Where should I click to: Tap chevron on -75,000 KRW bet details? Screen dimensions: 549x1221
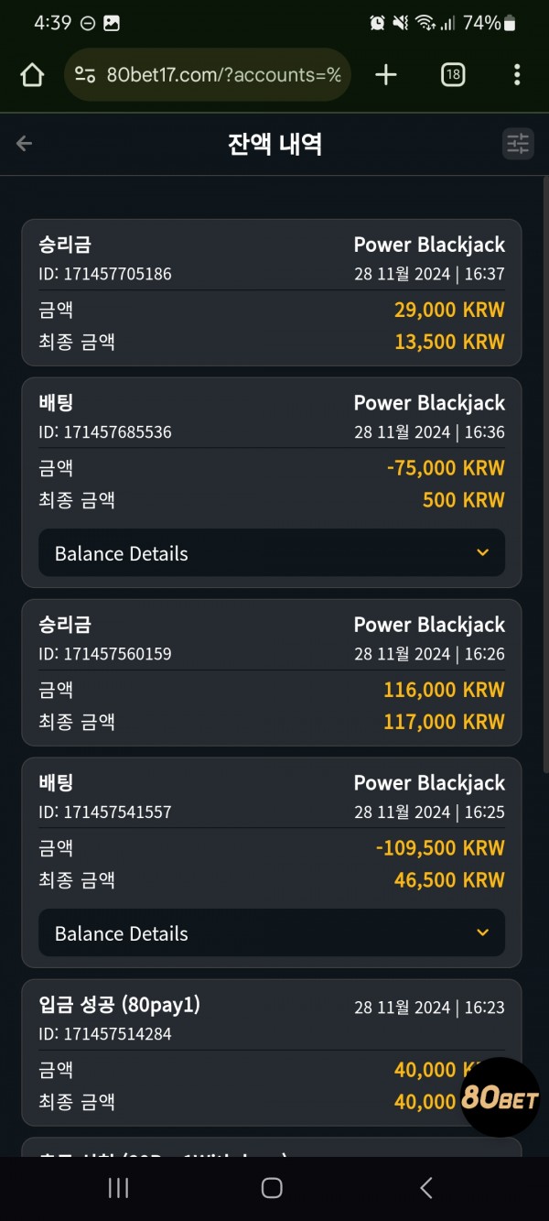[483, 553]
